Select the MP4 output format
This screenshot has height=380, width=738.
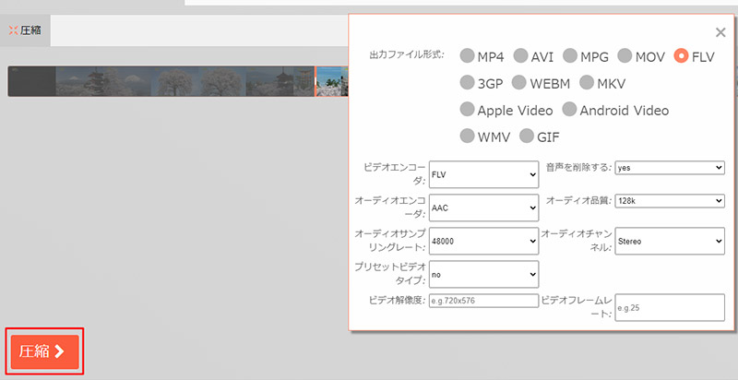click(468, 56)
